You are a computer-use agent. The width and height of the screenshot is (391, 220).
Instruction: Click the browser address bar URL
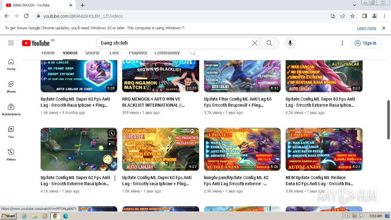point(83,16)
